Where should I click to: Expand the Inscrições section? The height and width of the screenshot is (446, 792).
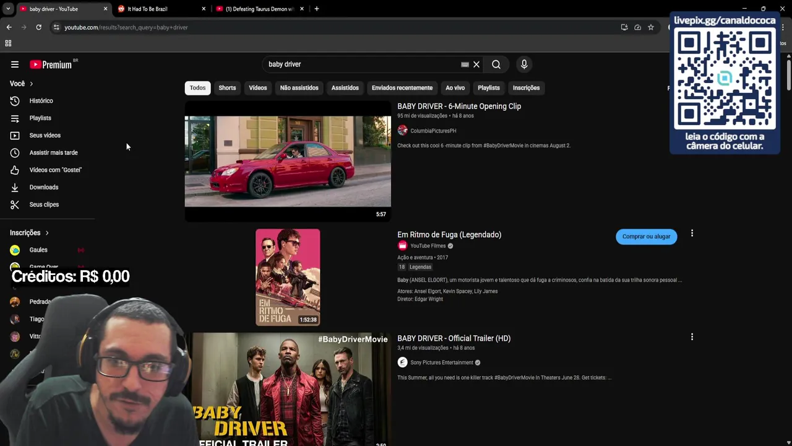click(x=29, y=233)
